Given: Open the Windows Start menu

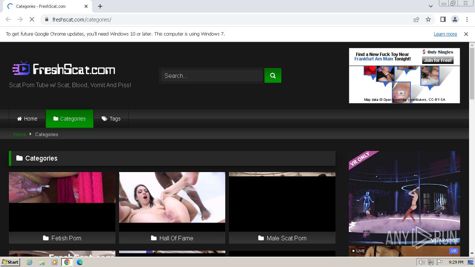Looking at the screenshot, I should pyautogui.click(x=10, y=262).
